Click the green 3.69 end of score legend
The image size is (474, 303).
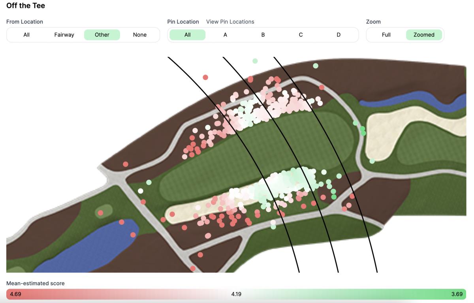tap(457, 294)
